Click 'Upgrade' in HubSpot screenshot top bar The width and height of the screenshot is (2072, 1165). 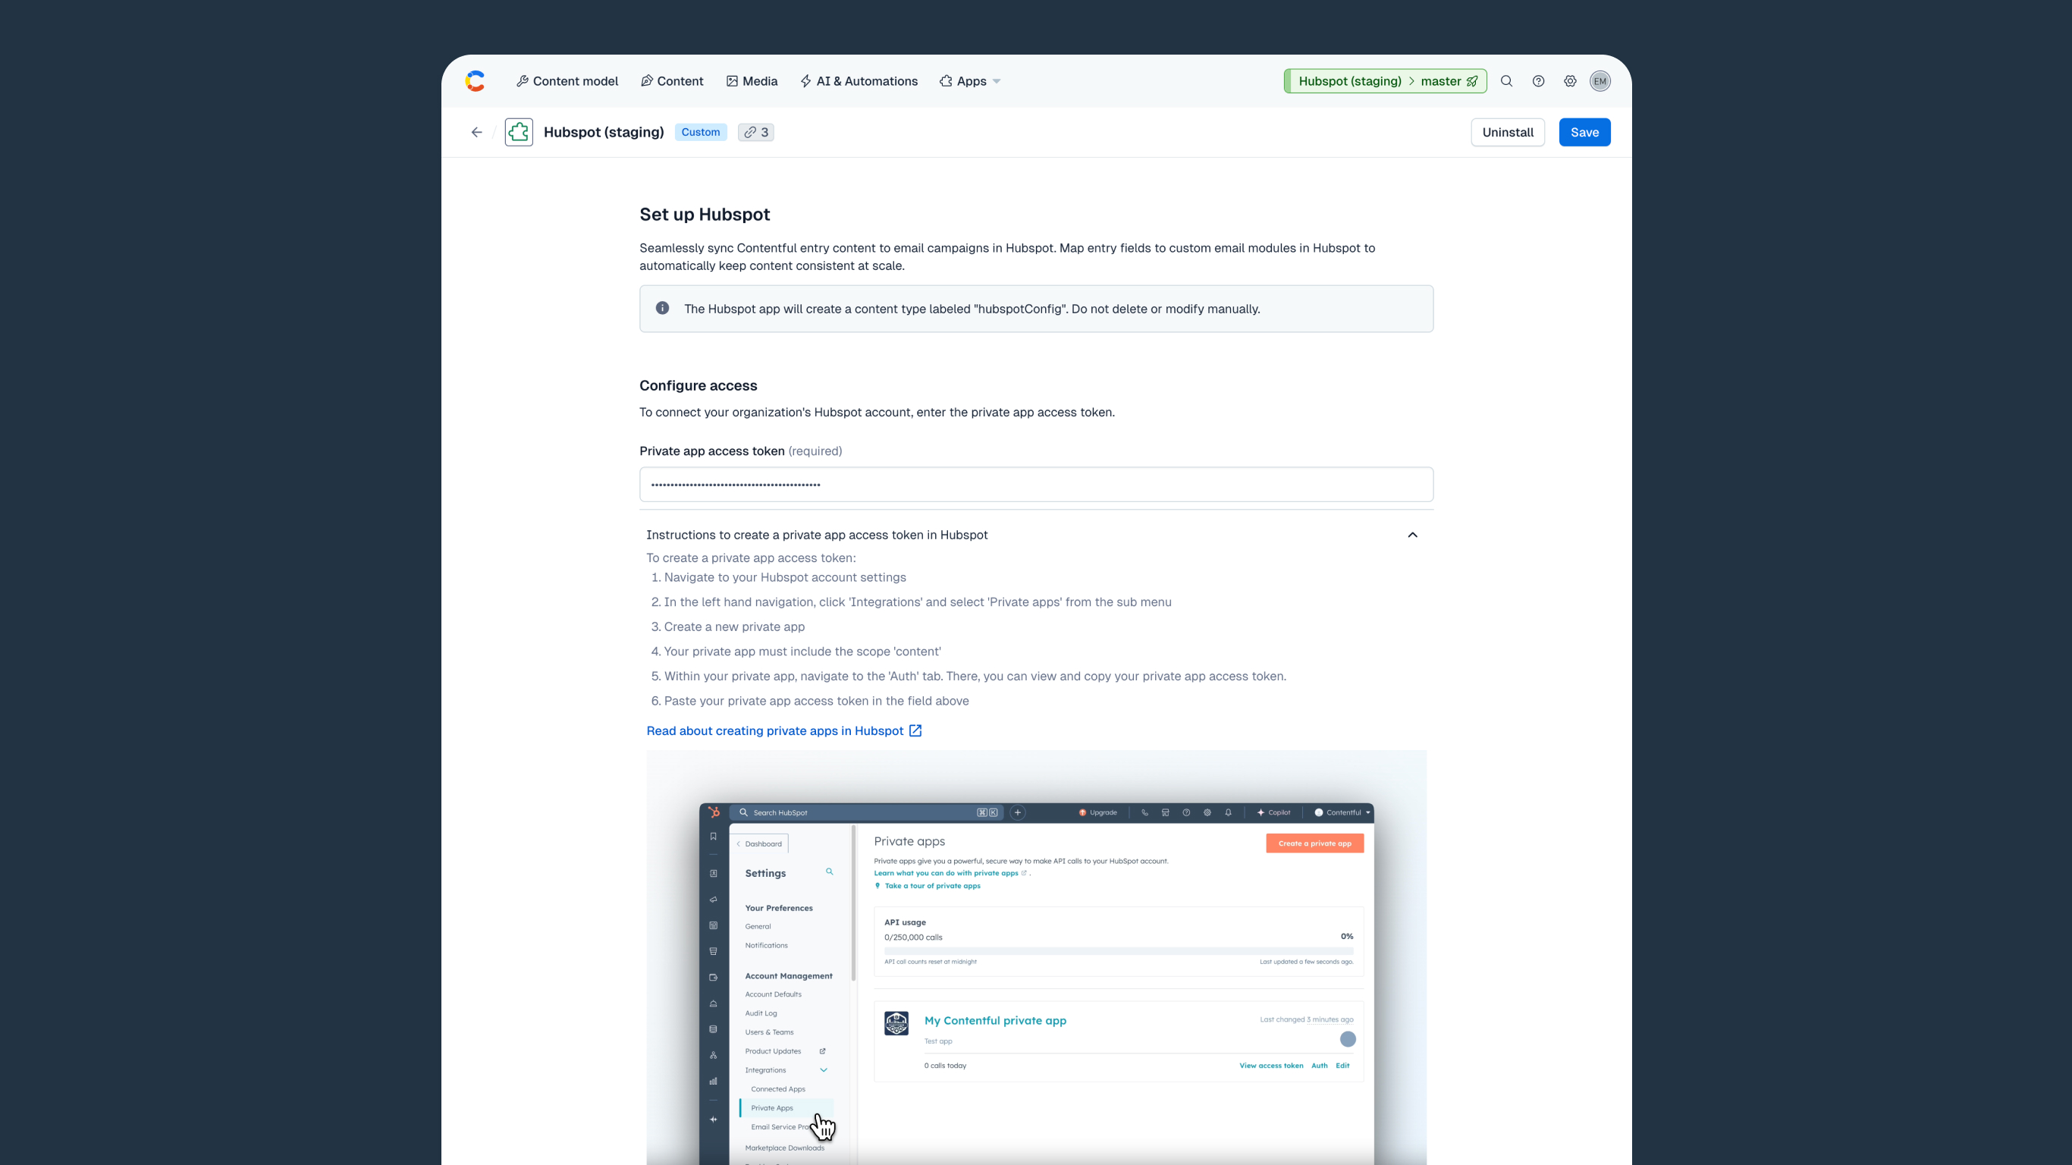1098,812
